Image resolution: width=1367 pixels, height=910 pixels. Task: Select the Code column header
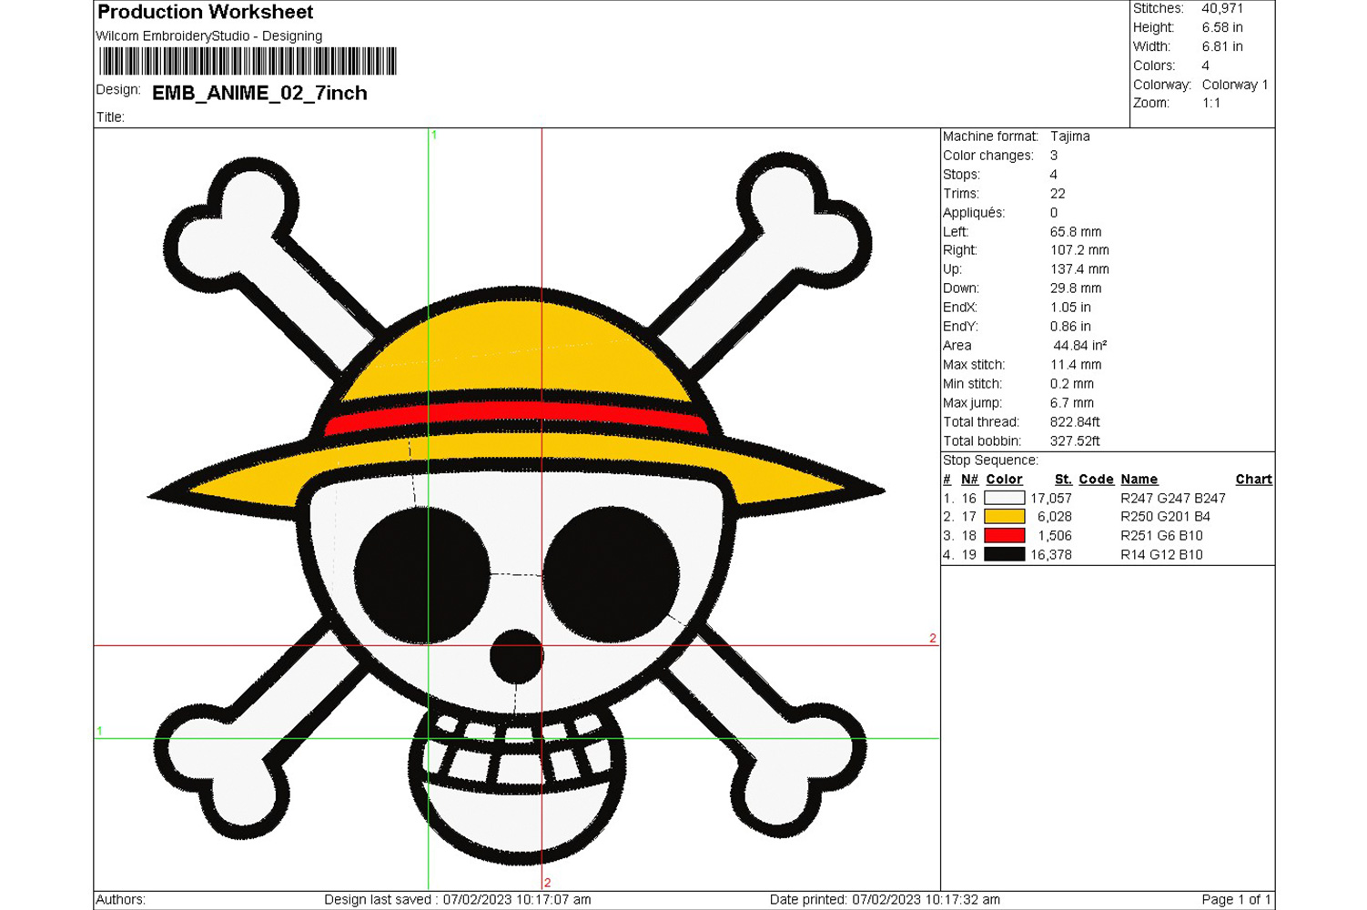click(x=1096, y=480)
